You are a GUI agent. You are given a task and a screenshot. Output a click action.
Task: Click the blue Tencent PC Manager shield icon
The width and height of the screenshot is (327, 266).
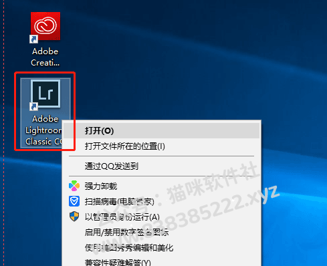[74, 201]
